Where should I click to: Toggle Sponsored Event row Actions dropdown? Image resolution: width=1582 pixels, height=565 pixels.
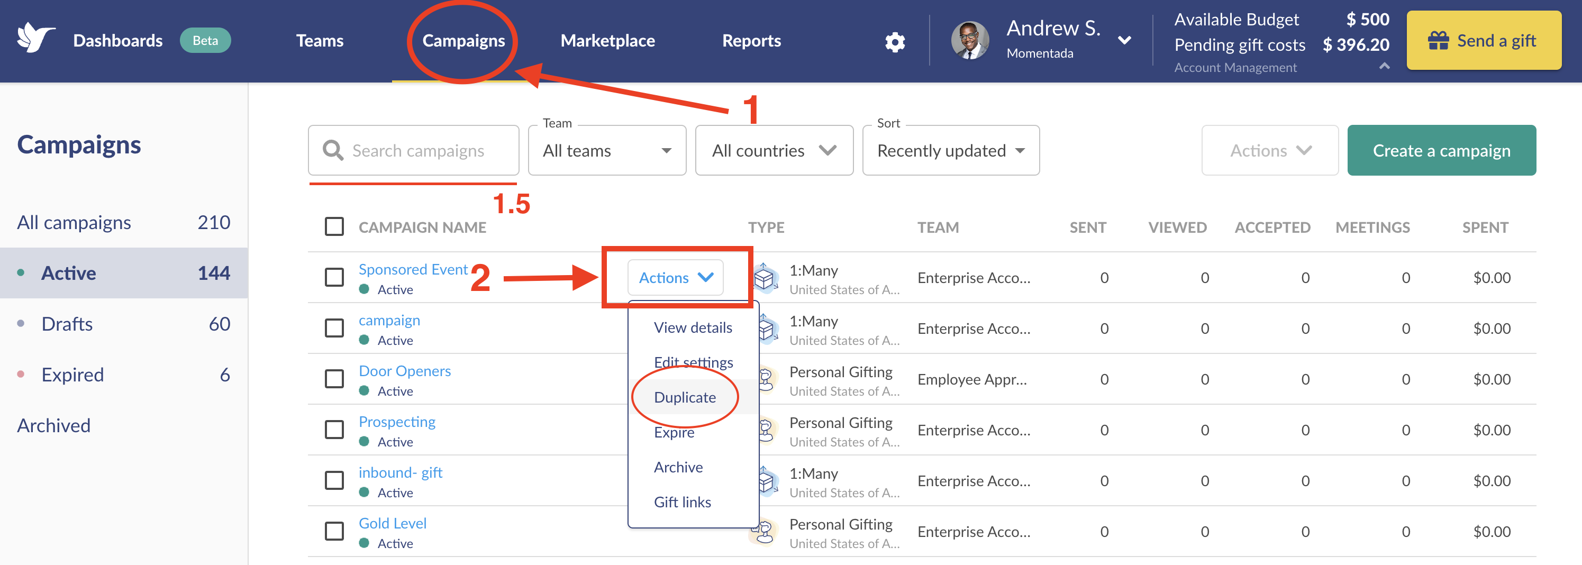pyautogui.click(x=675, y=278)
